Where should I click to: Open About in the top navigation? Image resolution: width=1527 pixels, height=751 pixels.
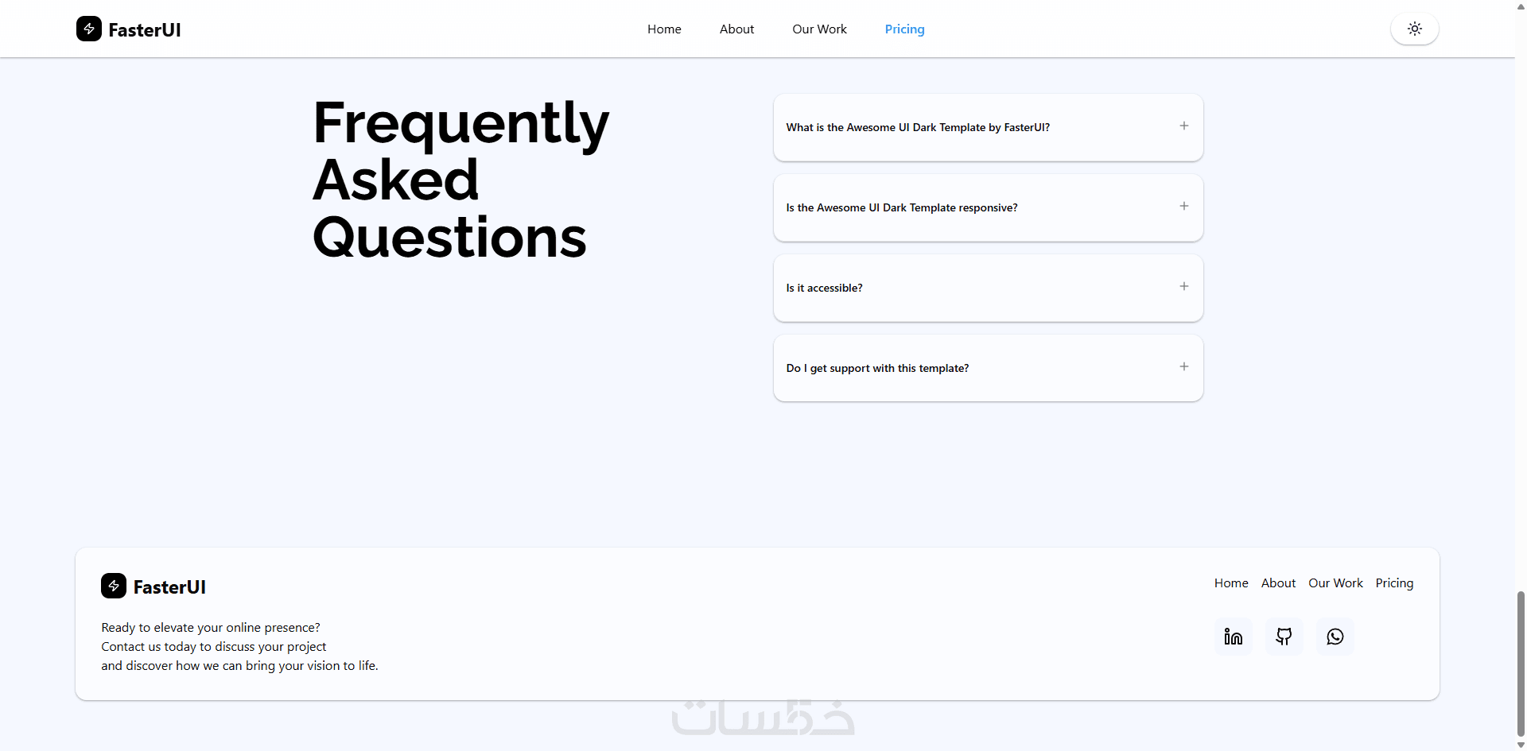(736, 29)
